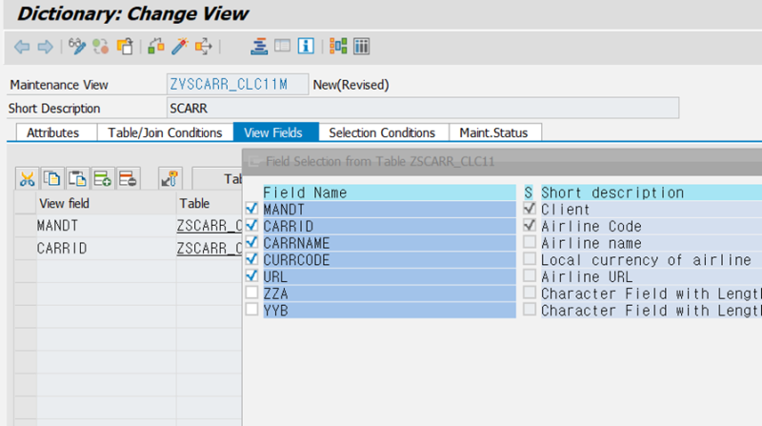Uncheck the URL field checkbox
Viewport: 762px width, 426px height.
click(x=251, y=275)
